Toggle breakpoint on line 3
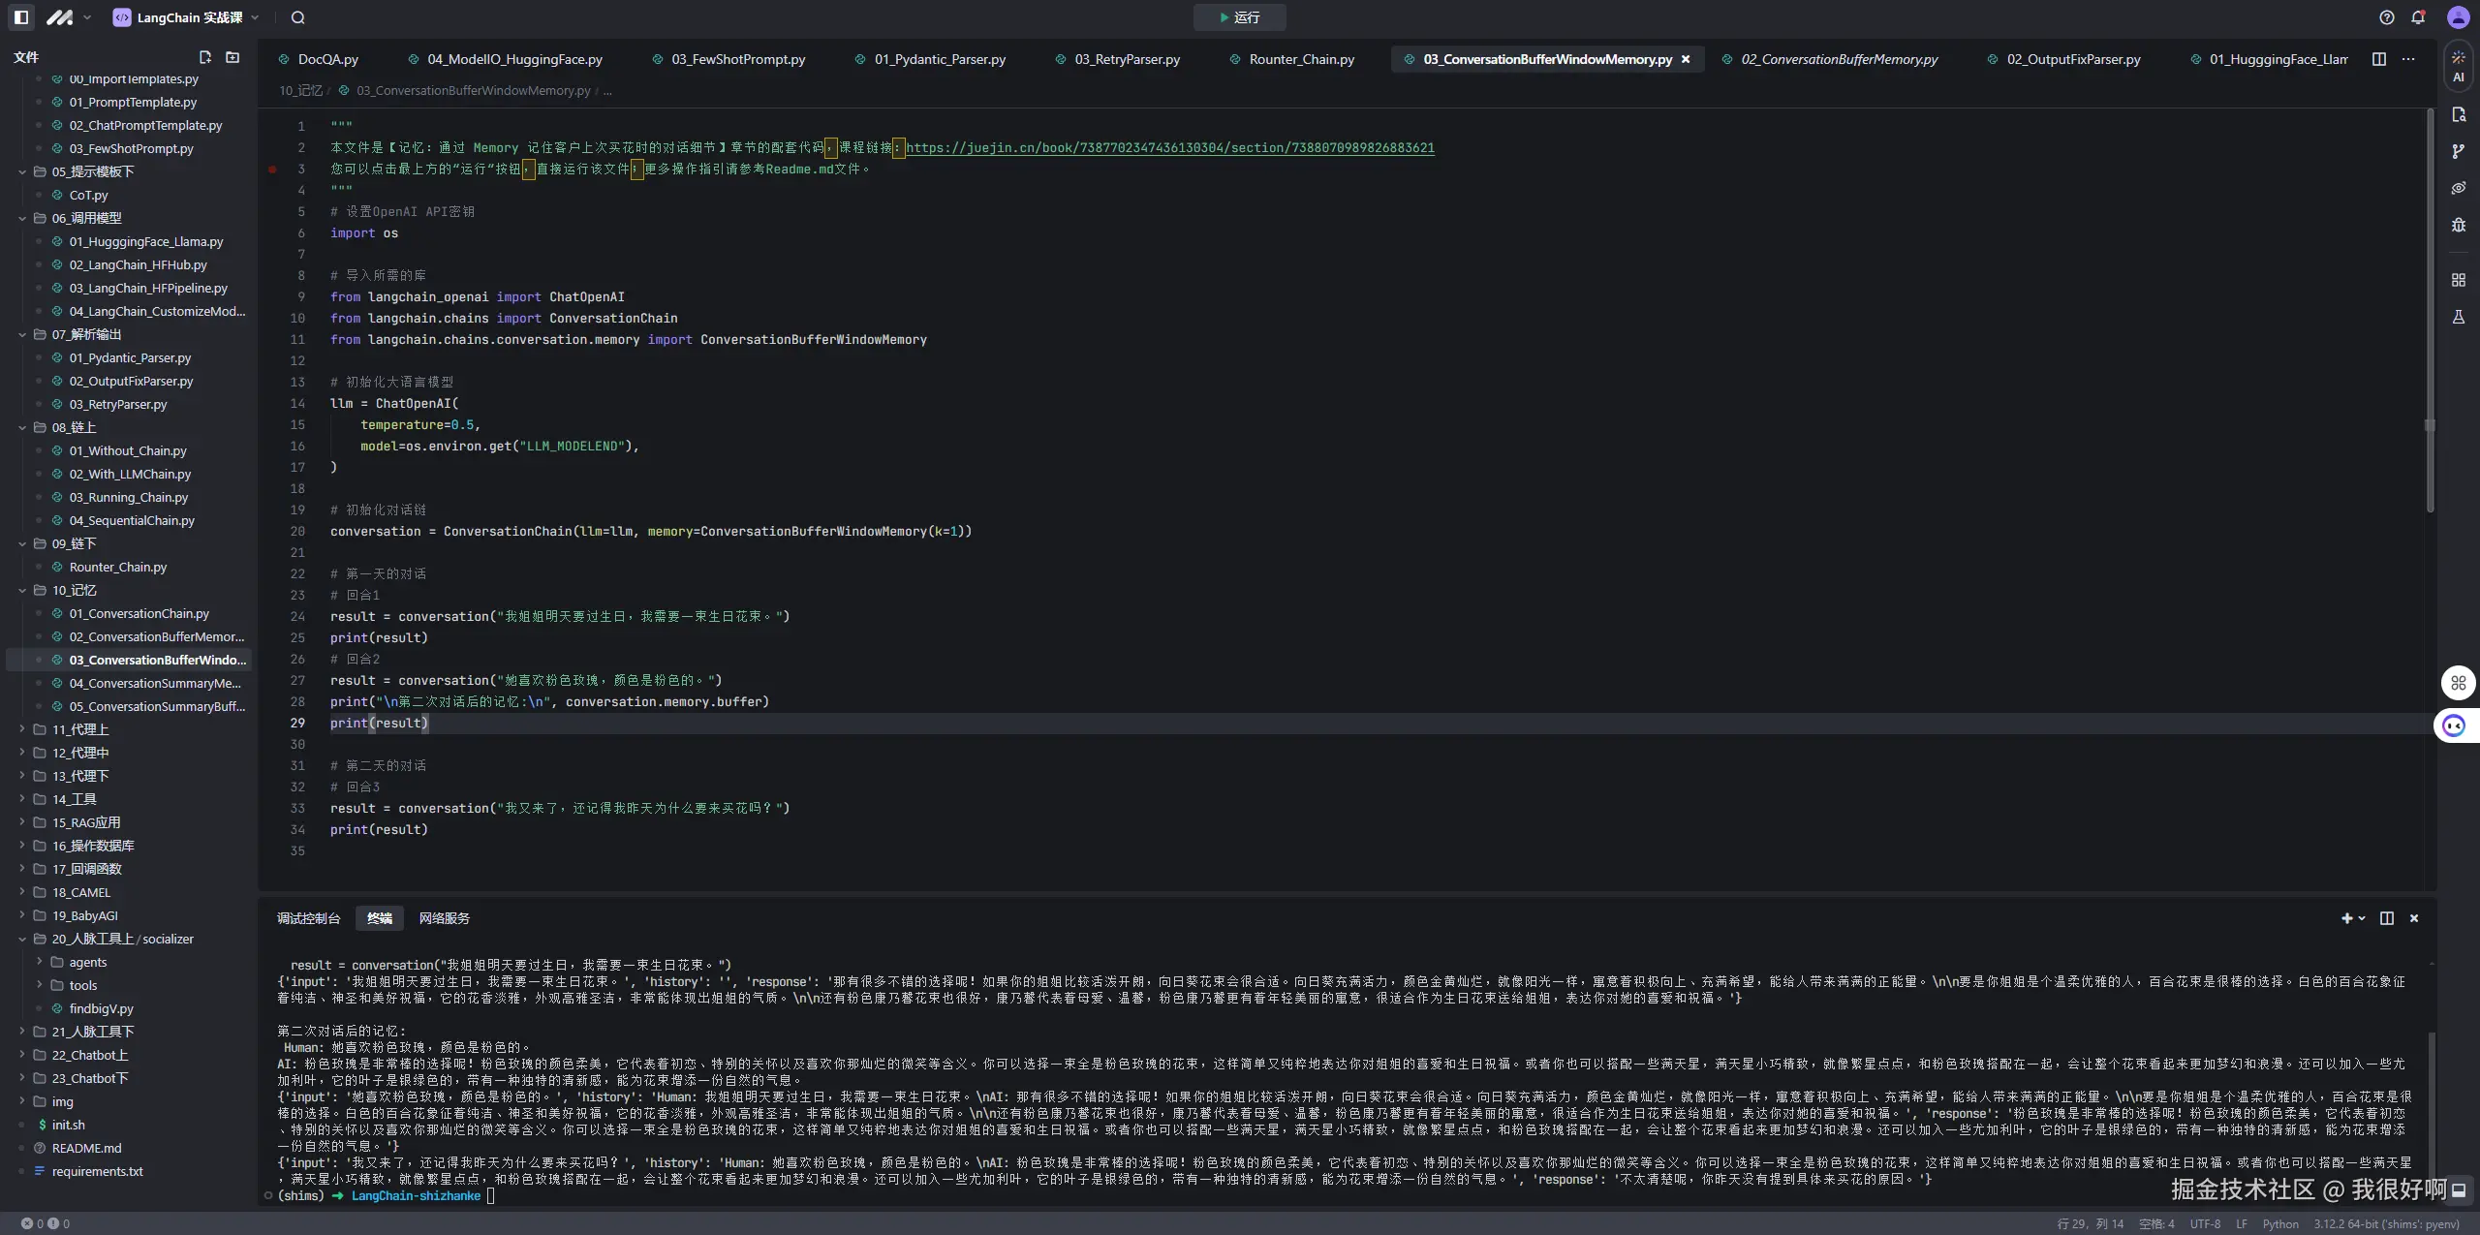Screen dimensions: 2480x1235 (272, 169)
